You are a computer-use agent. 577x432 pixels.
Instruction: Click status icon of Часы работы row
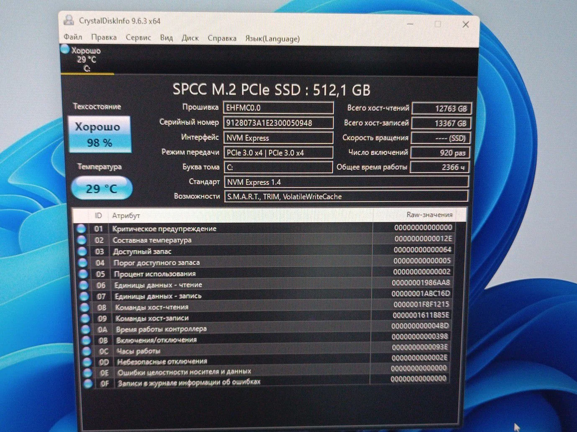tap(87, 351)
